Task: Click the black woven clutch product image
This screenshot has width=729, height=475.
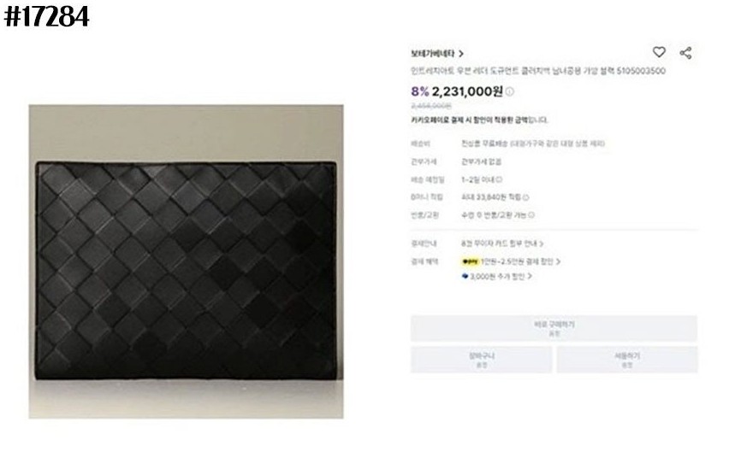Action: (x=186, y=261)
